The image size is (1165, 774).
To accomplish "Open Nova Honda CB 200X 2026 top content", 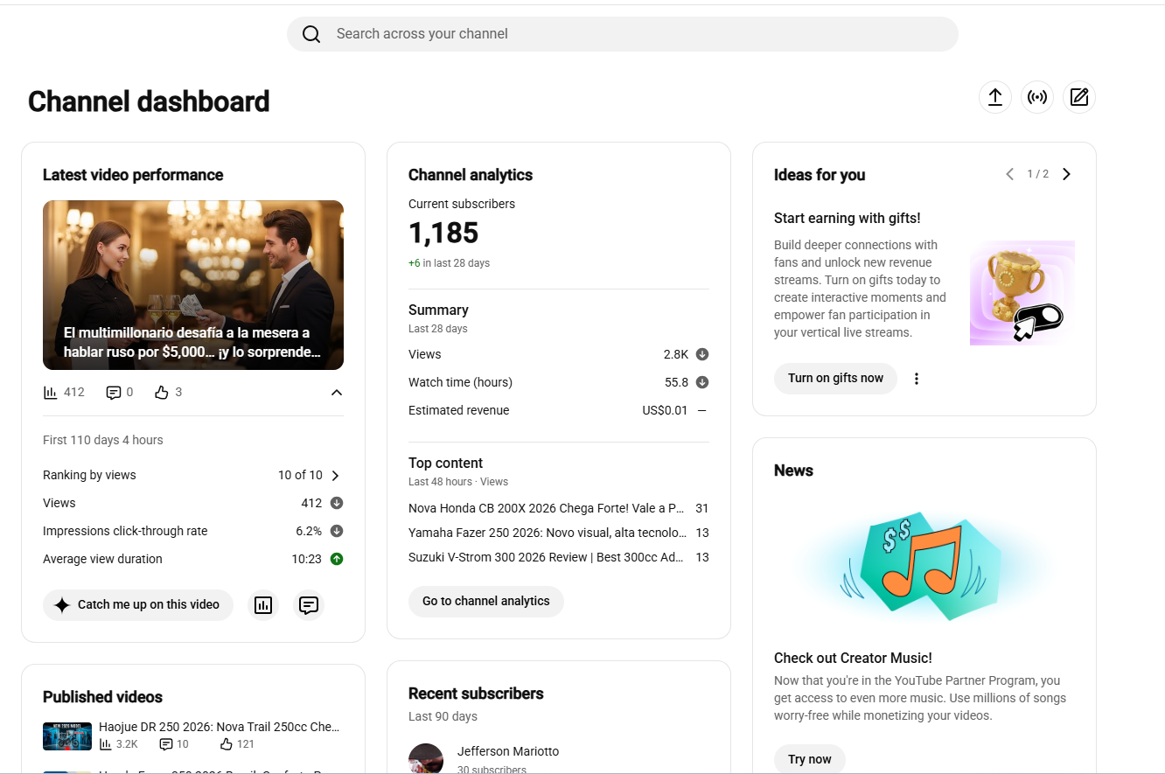I will tap(547, 508).
